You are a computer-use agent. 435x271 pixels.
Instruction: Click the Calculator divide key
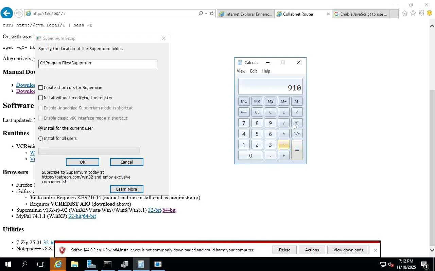[x=283, y=123]
